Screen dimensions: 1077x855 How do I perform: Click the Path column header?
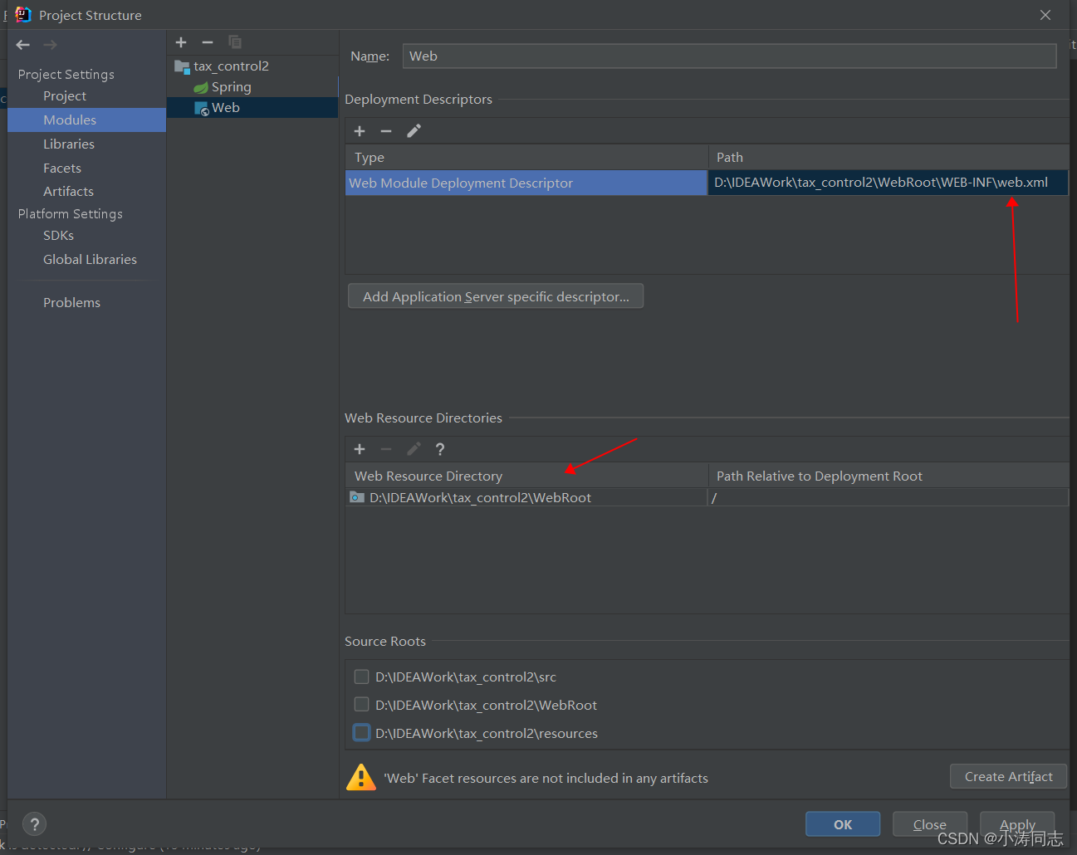889,158
